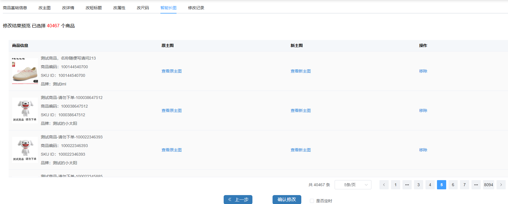Click the 确认修改 button
Viewport: 508px width, 204px height.
287,199
